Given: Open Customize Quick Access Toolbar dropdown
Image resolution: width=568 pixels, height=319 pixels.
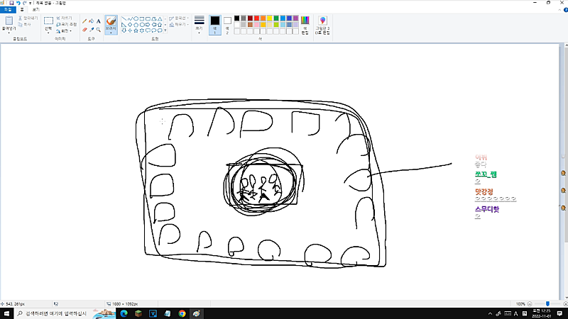Looking at the screenshot, I should [x=30, y=4].
